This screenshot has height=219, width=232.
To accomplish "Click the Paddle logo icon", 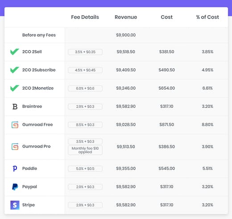I will tap(15, 168).
